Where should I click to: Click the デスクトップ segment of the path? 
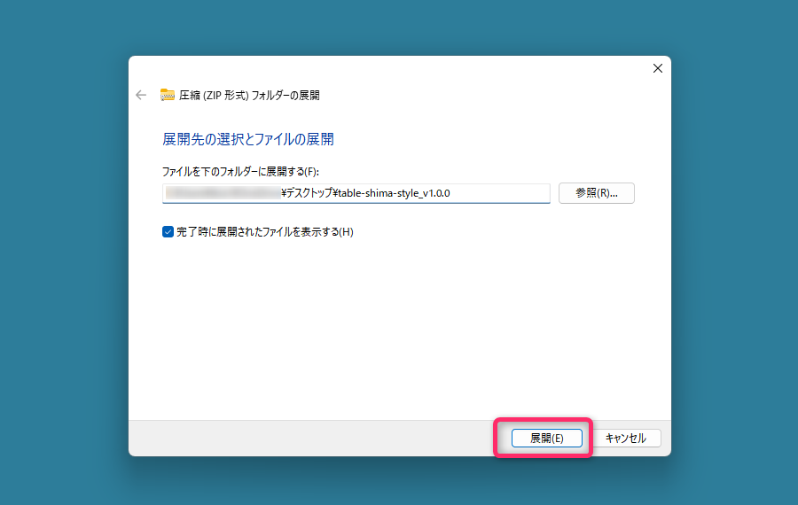pos(309,193)
